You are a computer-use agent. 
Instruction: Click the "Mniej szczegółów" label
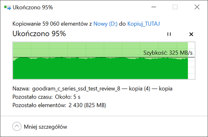[45, 126]
